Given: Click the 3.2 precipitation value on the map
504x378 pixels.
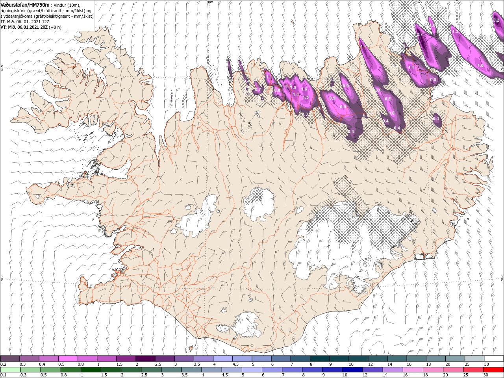Looking at the screenshot, I should (x=496, y=20).
